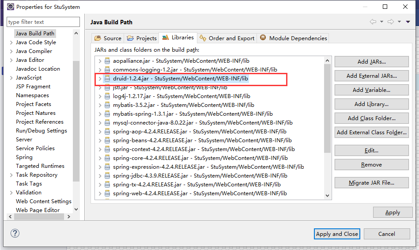The height and width of the screenshot is (250, 419).
Task: Click the jar icon beside commons-logging-1.2.jar
Action: coord(107,70)
